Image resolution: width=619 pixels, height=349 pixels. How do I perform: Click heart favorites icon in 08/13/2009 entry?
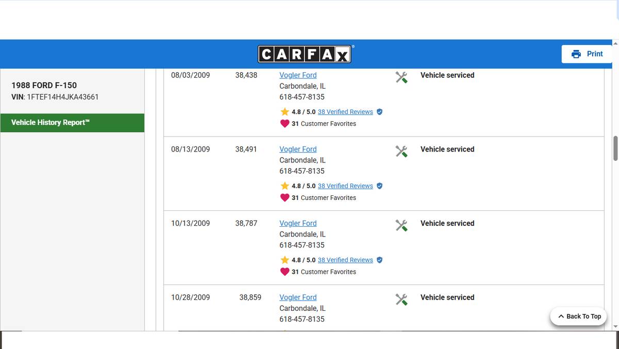coord(284,198)
